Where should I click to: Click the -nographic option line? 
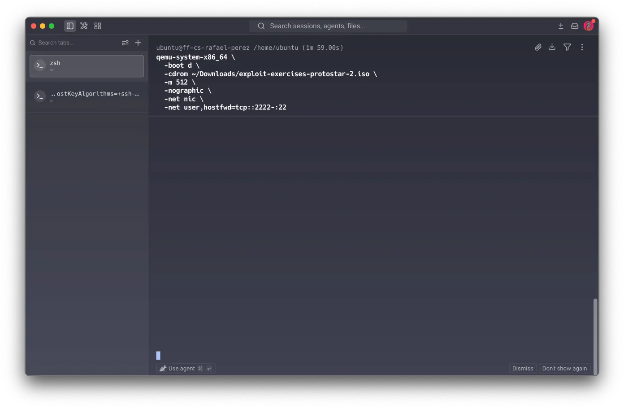point(187,91)
